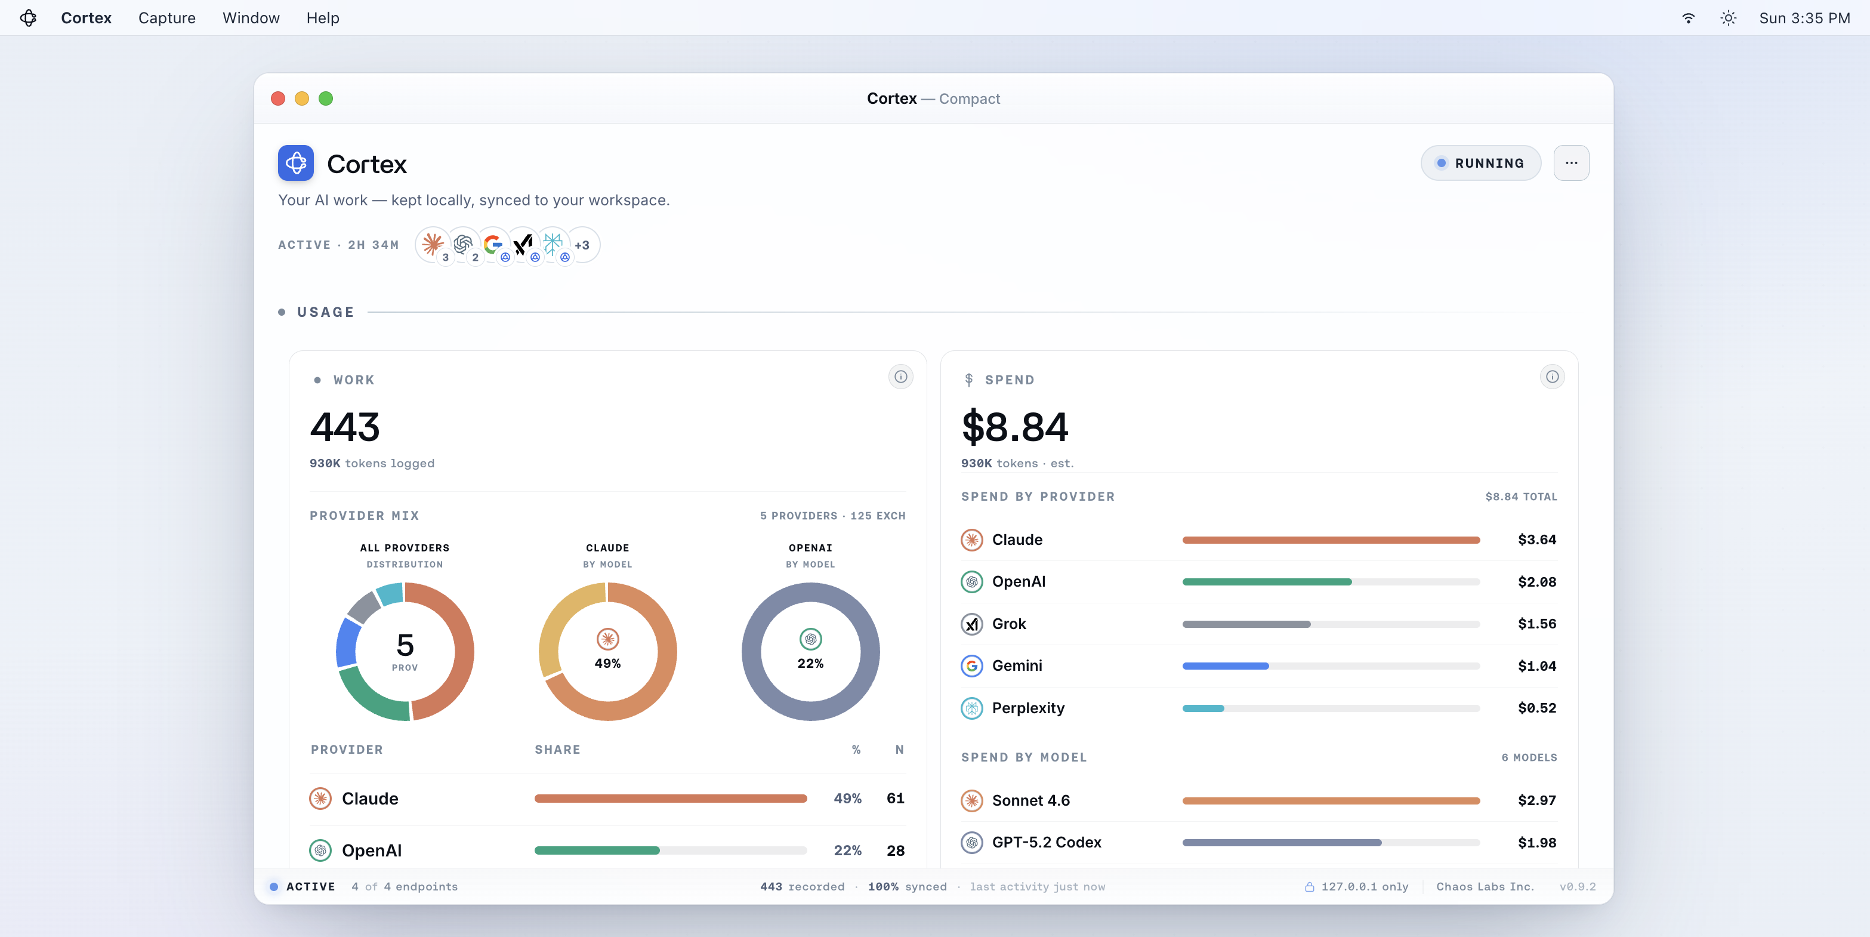Click the ACTIVE indicator in the status bar
The height and width of the screenshot is (937, 1870).
(303, 887)
